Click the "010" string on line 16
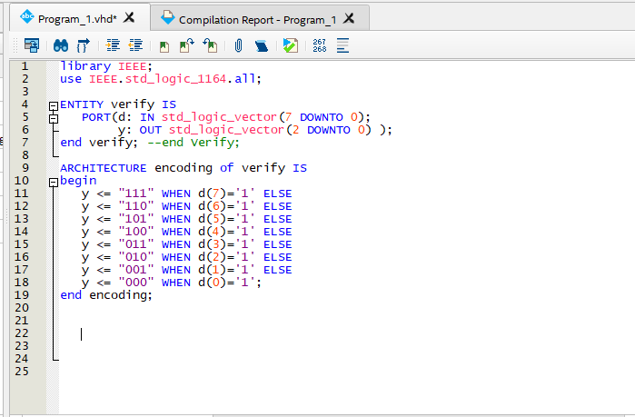Viewport: 635px width, 417px height. coord(136,257)
